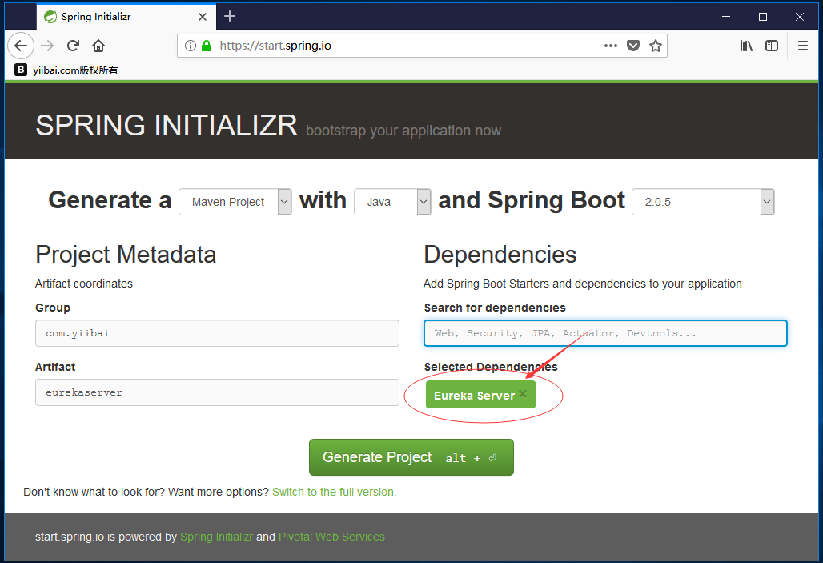Open the Spring Initializr footer link
The height and width of the screenshot is (563, 823).
216,537
